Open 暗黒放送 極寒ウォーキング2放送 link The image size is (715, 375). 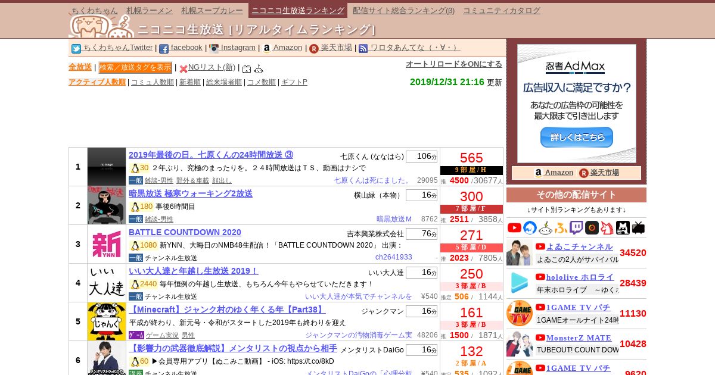click(x=191, y=193)
